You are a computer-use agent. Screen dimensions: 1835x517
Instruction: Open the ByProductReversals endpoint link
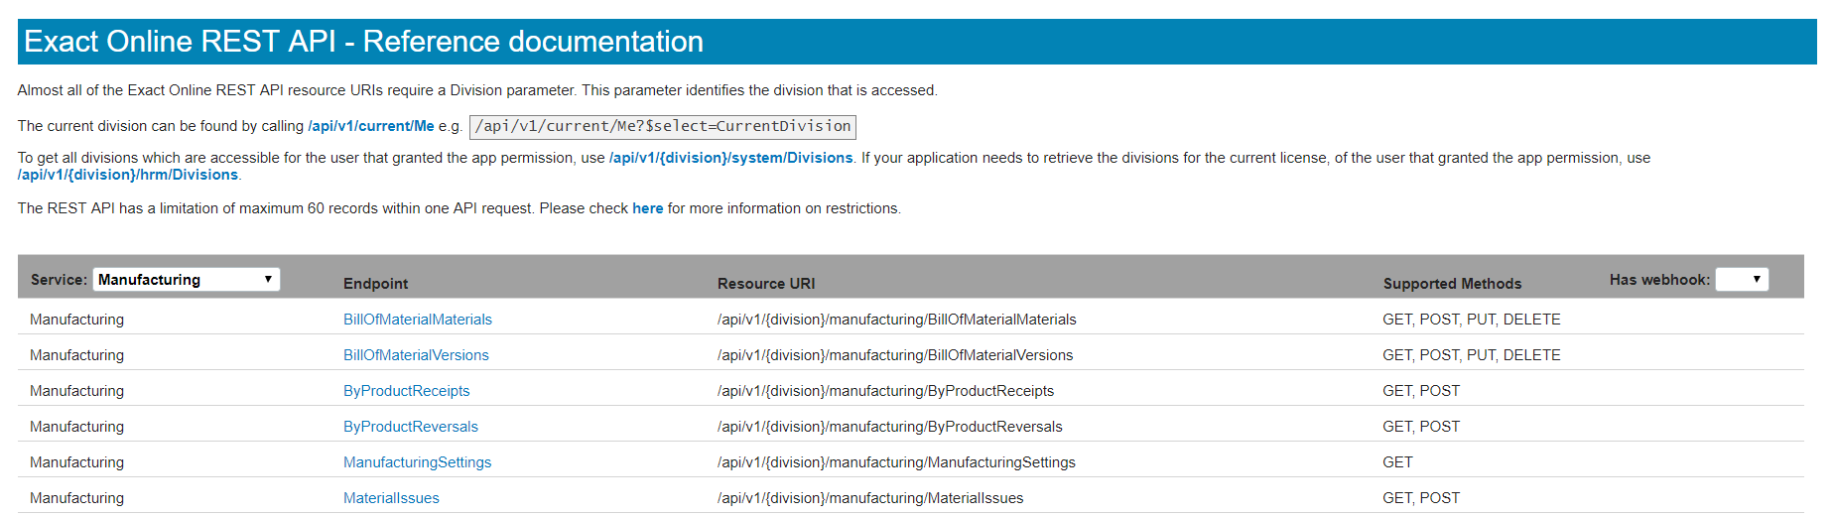click(x=410, y=427)
